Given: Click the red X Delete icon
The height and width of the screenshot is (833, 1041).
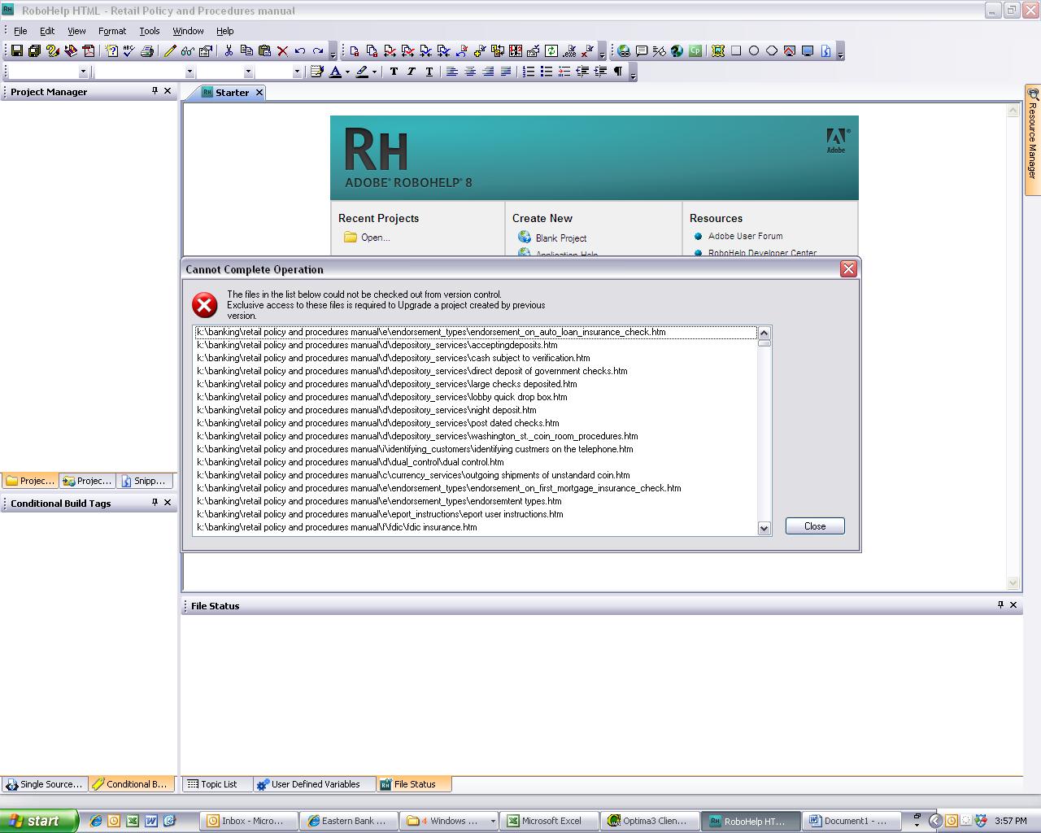Looking at the screenshot, I should (282, 50).
